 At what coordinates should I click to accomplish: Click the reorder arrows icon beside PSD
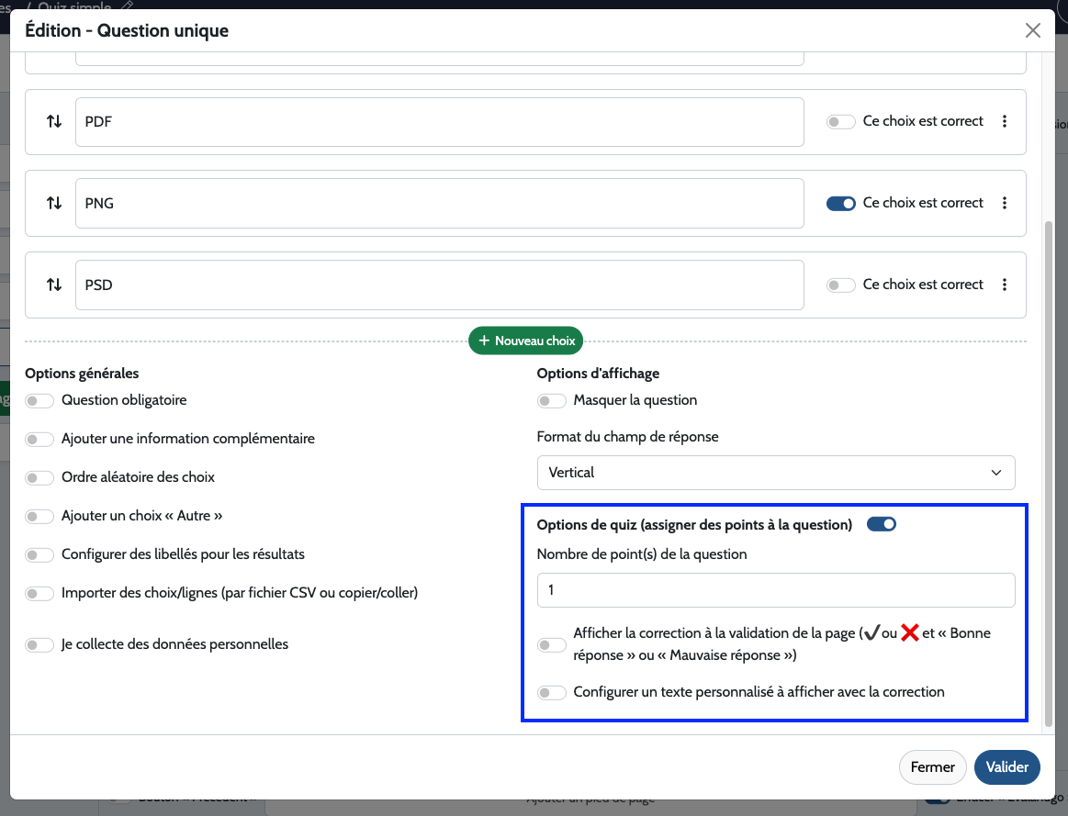pos(54,285)
